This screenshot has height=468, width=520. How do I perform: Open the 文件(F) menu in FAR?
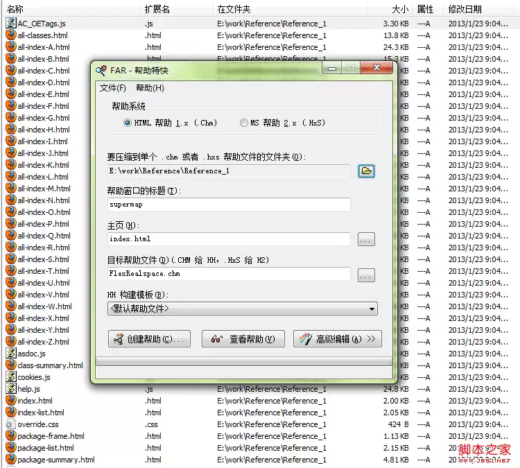[113, 88]
